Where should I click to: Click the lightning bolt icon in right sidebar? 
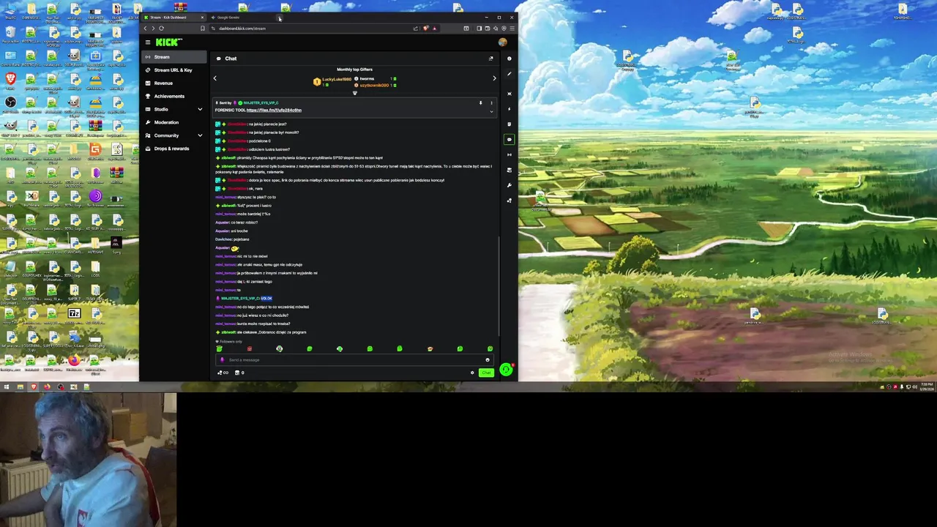pos(509,109)
